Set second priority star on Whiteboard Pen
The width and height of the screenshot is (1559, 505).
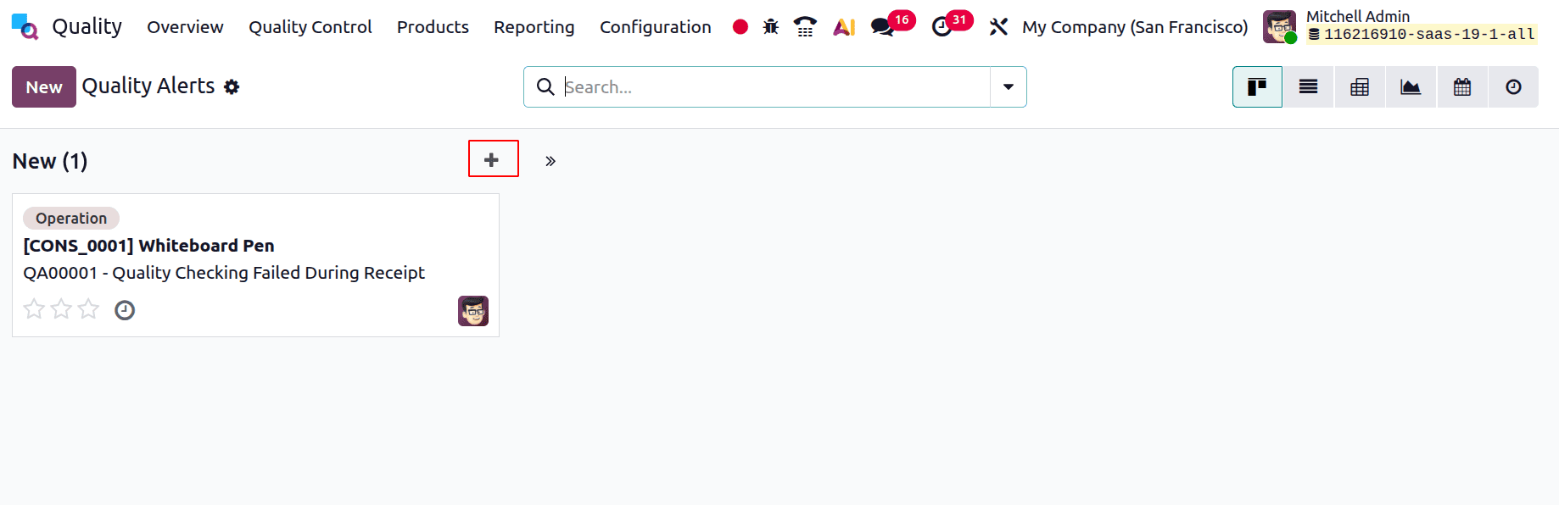pos(61,309)
